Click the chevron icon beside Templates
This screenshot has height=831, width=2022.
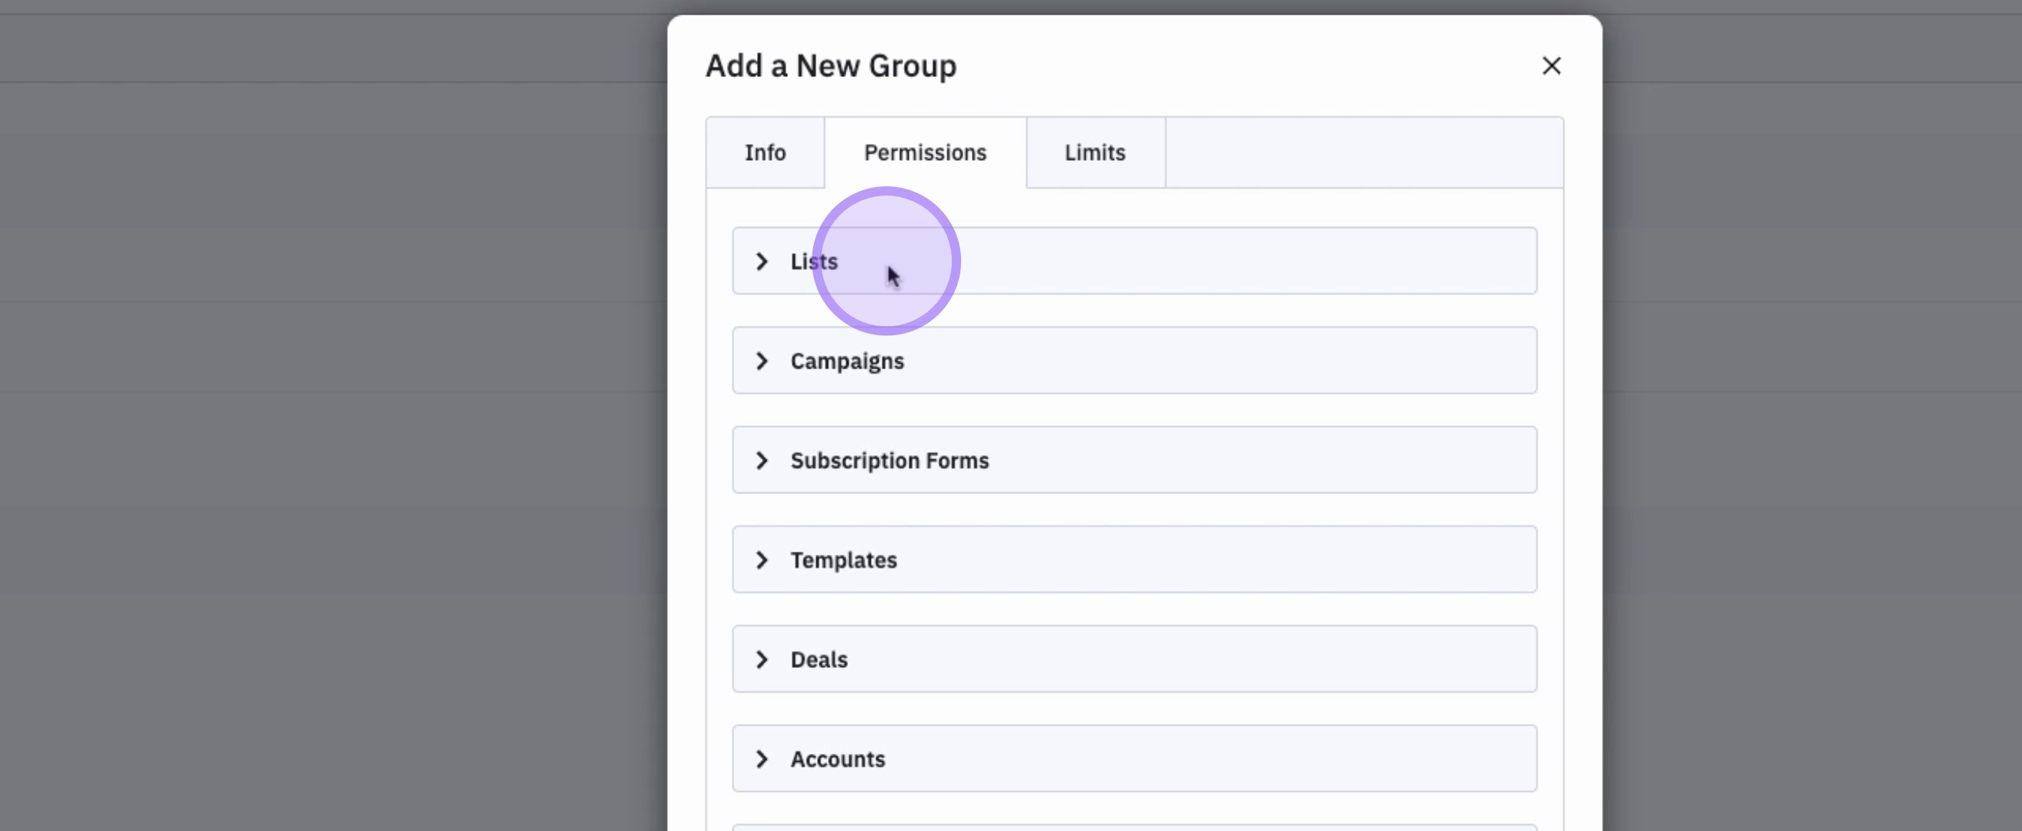tap(762, 560)
